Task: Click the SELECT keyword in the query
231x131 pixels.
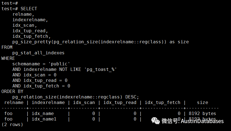Action: pyautogui.click(x=29, y=9)
